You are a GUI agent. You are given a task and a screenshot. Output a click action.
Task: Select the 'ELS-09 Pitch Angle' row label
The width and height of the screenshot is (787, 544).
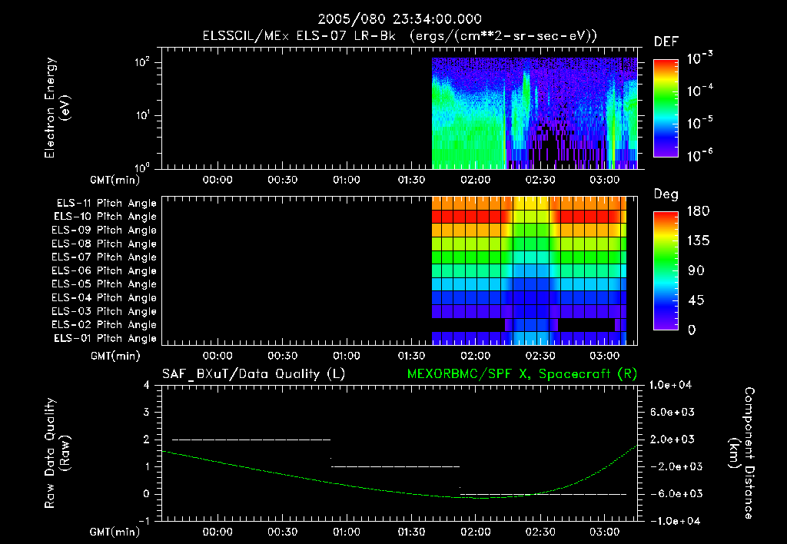[104, 231]
